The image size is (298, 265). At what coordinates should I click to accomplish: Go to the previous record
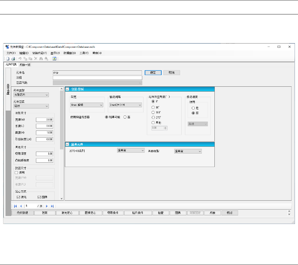pyautogui.click(x=21, y=206)
